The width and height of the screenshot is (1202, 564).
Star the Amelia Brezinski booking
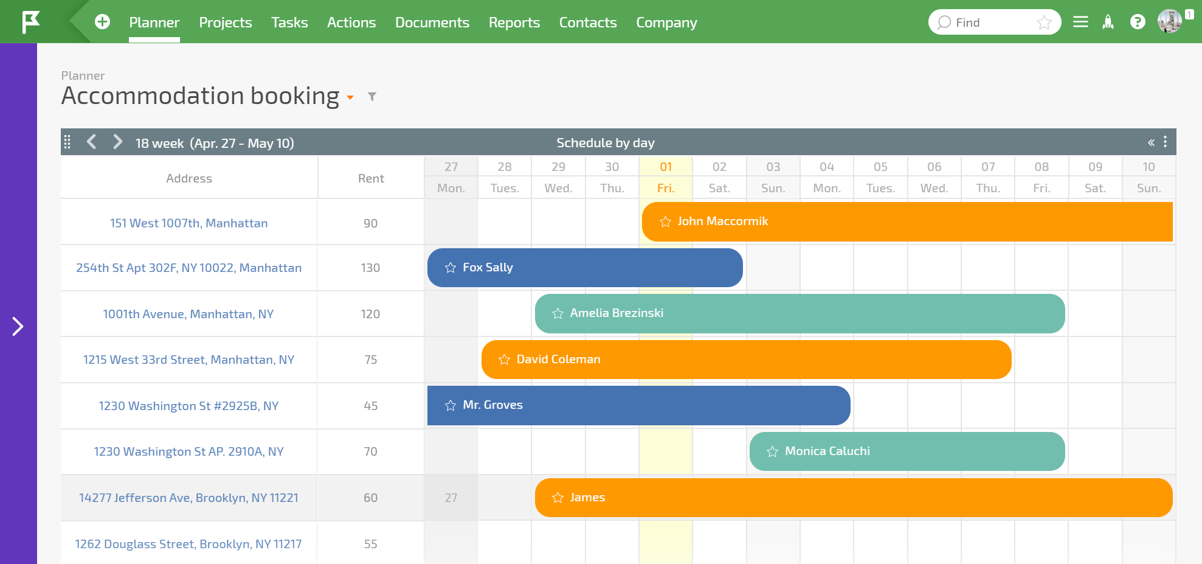(558, 313)
